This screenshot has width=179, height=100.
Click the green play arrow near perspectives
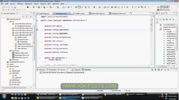pos(139,7)
